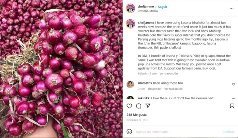Click Responder on mamatrix's comment
238x138 pixels.
(x=155, y=89)
